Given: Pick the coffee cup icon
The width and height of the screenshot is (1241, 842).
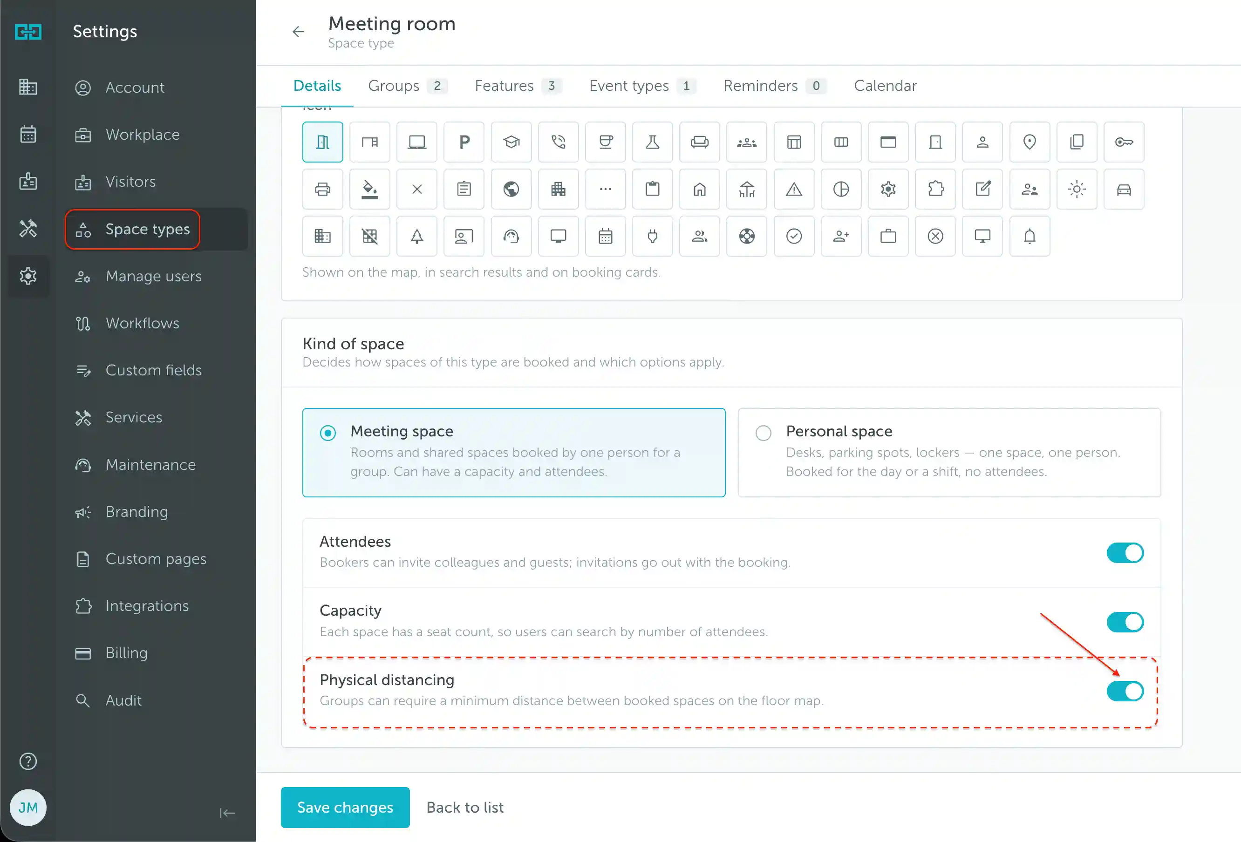Looking at the screenshot, I should pos(605,142).
